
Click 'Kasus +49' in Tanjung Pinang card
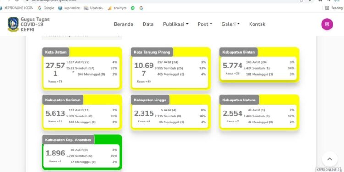pyautogui.click(x=144, y=81)
